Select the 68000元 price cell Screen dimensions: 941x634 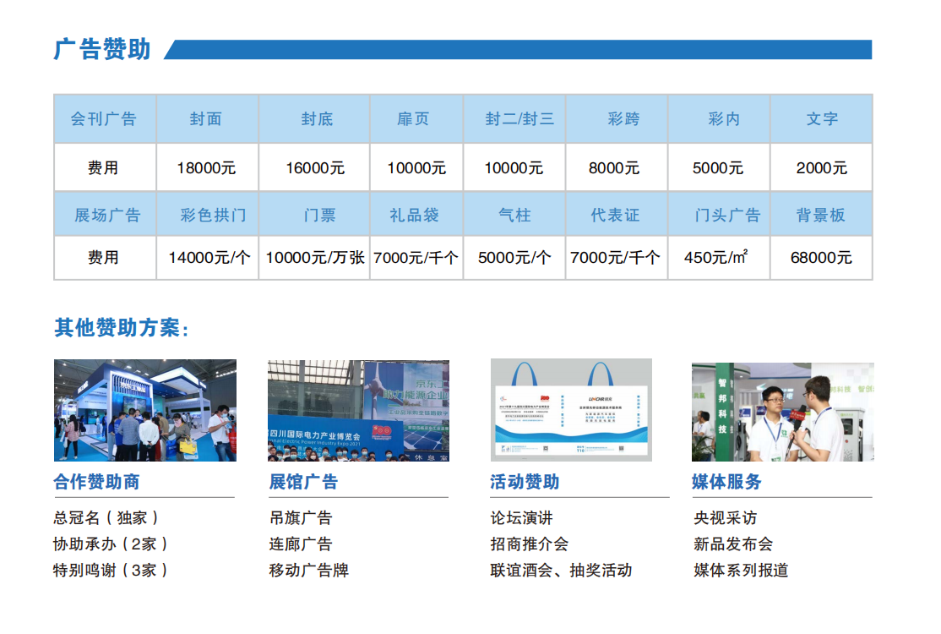pyautogui.click(x=820, y=258)
